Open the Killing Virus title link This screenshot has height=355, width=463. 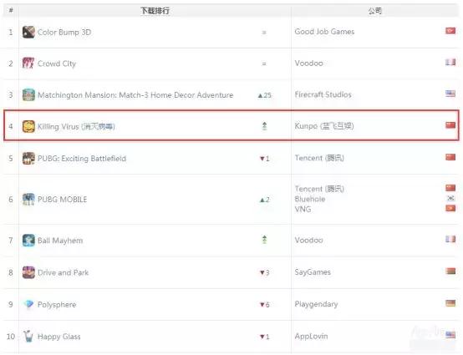(76, 127)
